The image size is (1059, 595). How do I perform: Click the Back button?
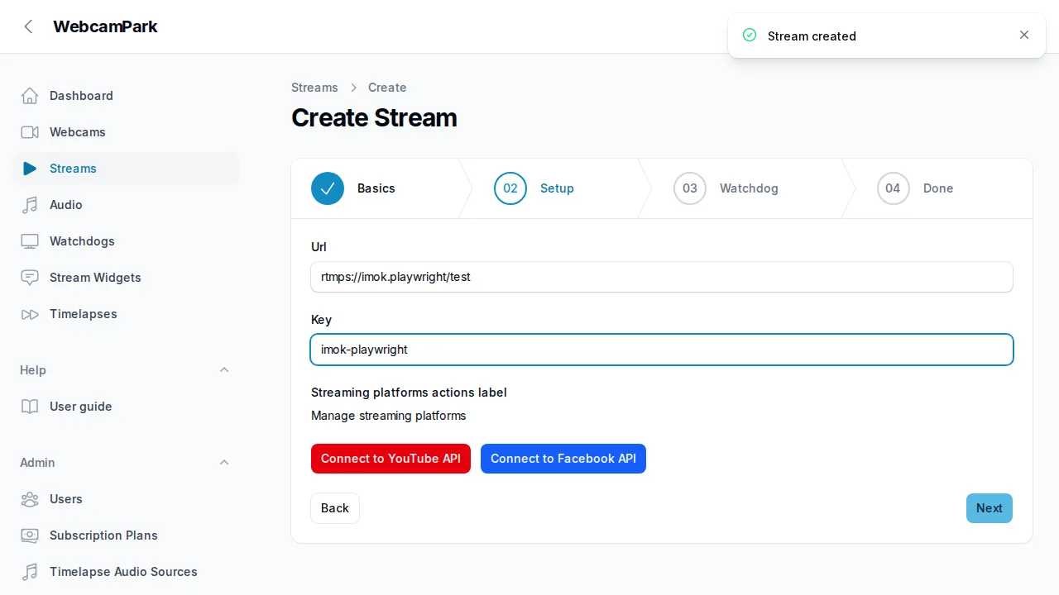pos(335,508)
